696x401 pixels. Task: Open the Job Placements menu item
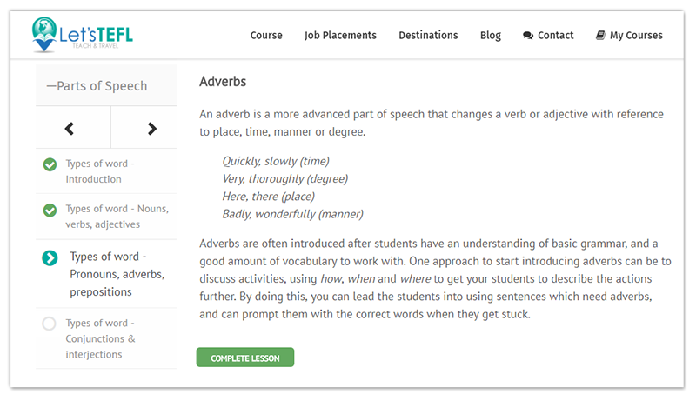pyautogui.click(x=340, y=36)
